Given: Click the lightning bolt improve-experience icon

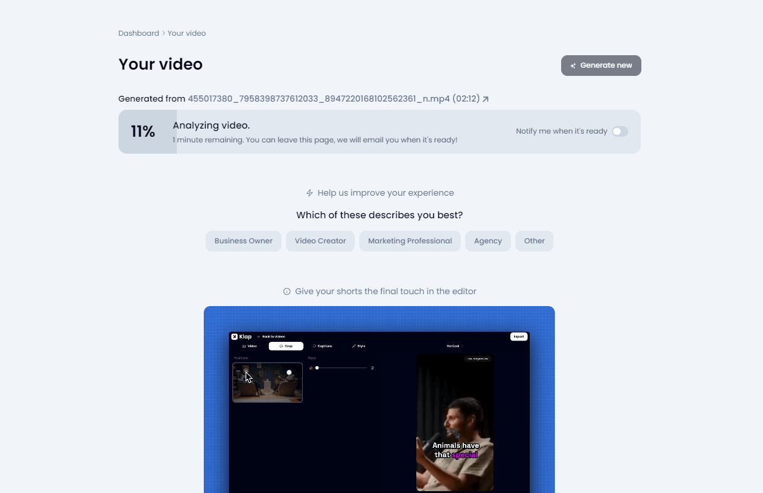Looking at the screenshot, I should [x=309, y=193].
